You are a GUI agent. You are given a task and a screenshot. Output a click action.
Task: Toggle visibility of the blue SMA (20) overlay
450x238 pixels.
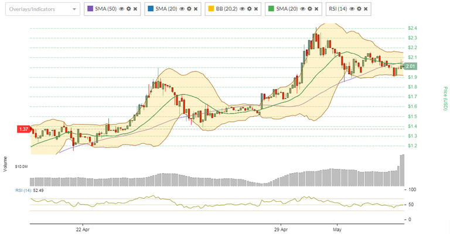[182, 9]
